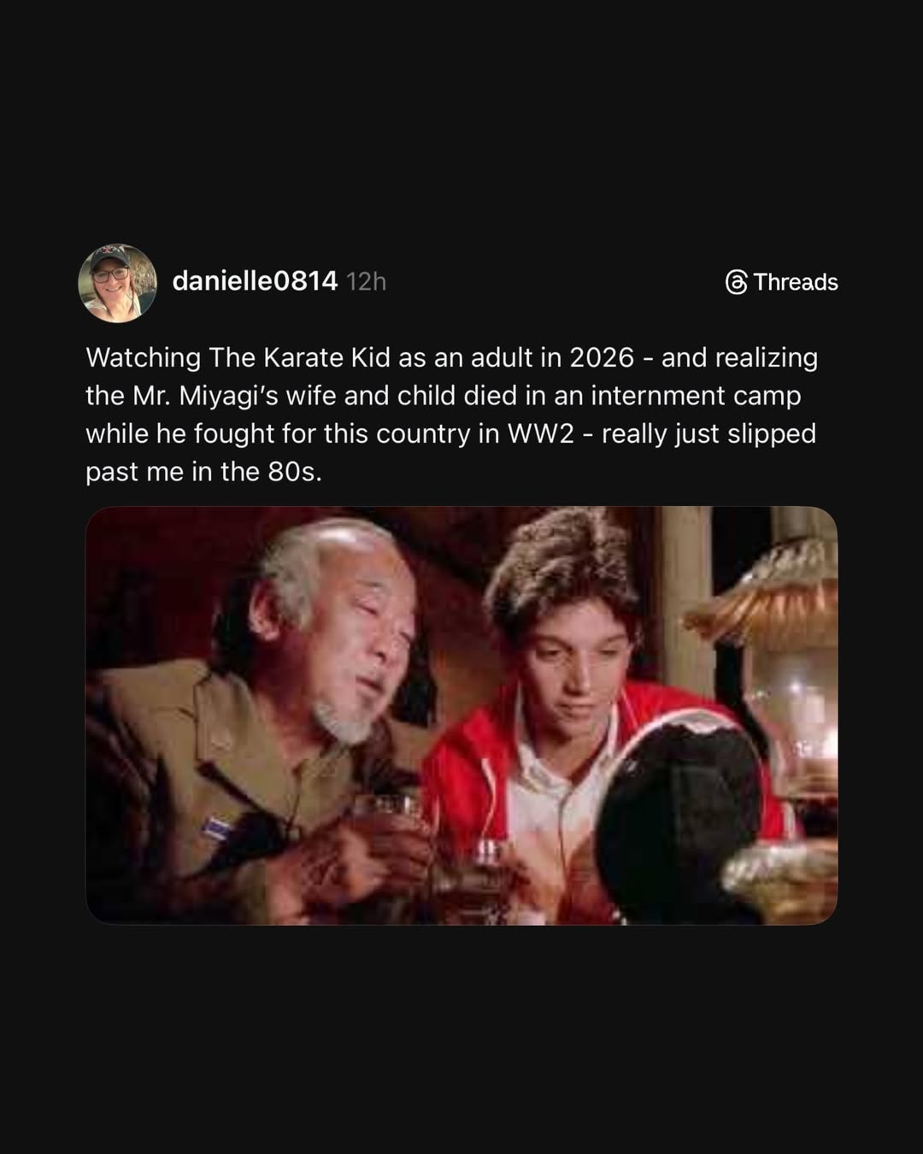Click the 12h post timestamp

367,282
